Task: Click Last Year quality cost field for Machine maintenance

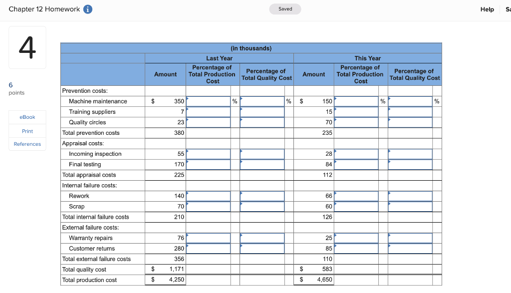Action: [x=262, y=101]
